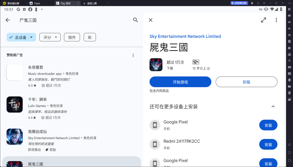Select the highlighted 屍鬼三國 search result row
Image resolution: width=293 pixels, height=167 pixels.
coord(72,162)
